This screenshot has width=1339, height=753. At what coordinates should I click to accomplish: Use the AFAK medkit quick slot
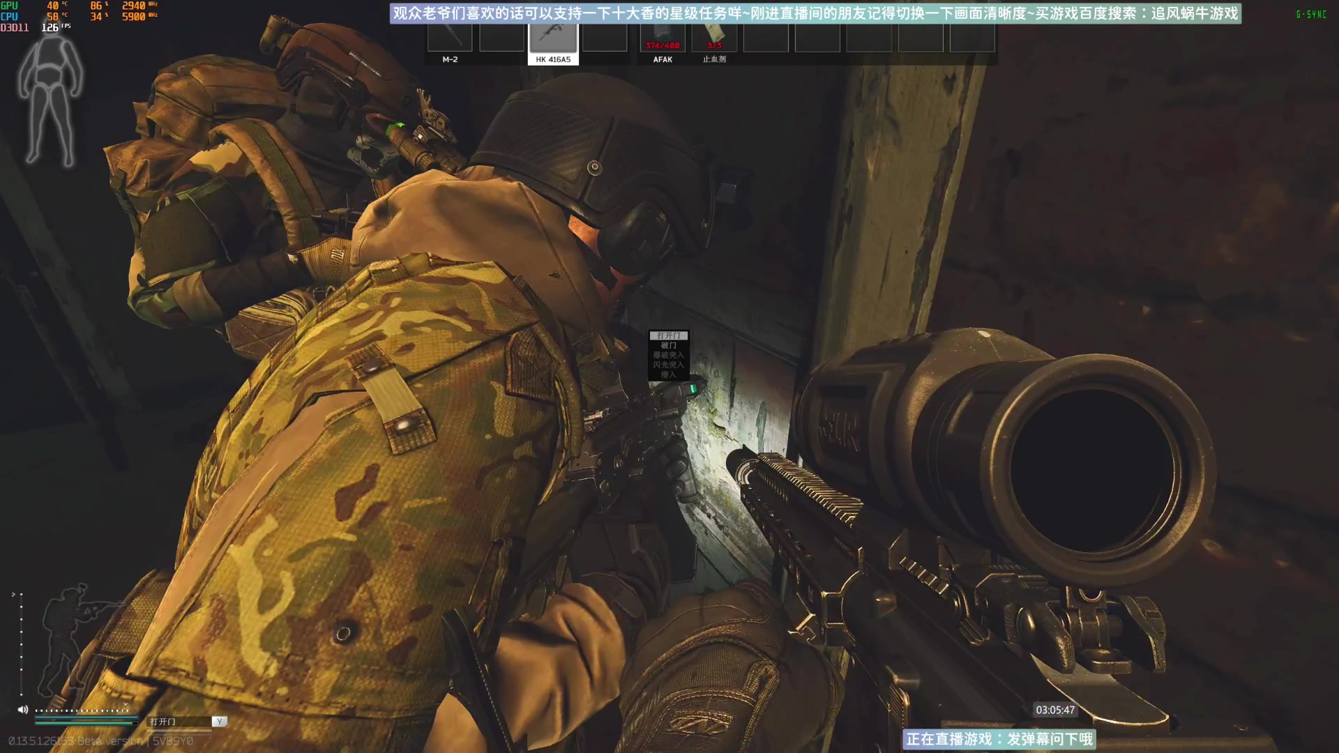pyautogui.click(x=662, y=39)
